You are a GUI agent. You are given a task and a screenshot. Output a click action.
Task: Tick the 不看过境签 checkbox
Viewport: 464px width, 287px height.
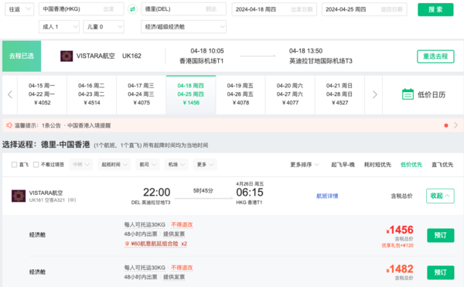point(36,165)
